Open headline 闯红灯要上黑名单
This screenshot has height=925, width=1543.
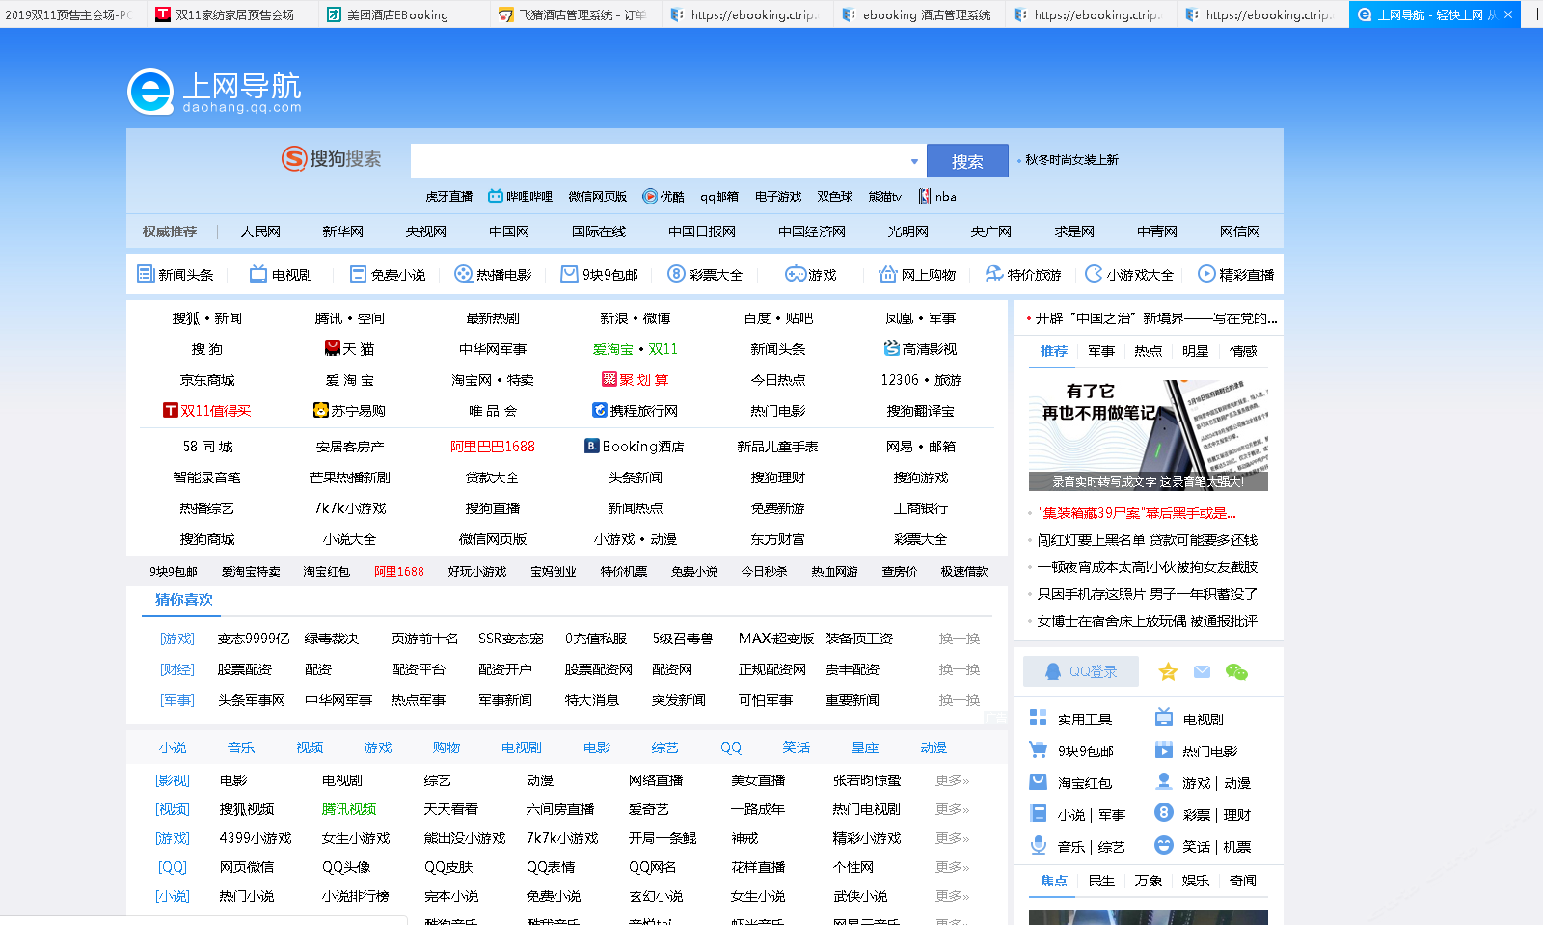tap(1148, 540)
